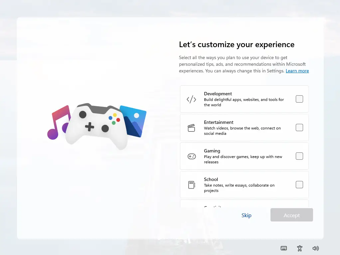Select the School checkbox
Image resolution: width=340 pixels, height=255 pixels.
[x=299, y=185]
